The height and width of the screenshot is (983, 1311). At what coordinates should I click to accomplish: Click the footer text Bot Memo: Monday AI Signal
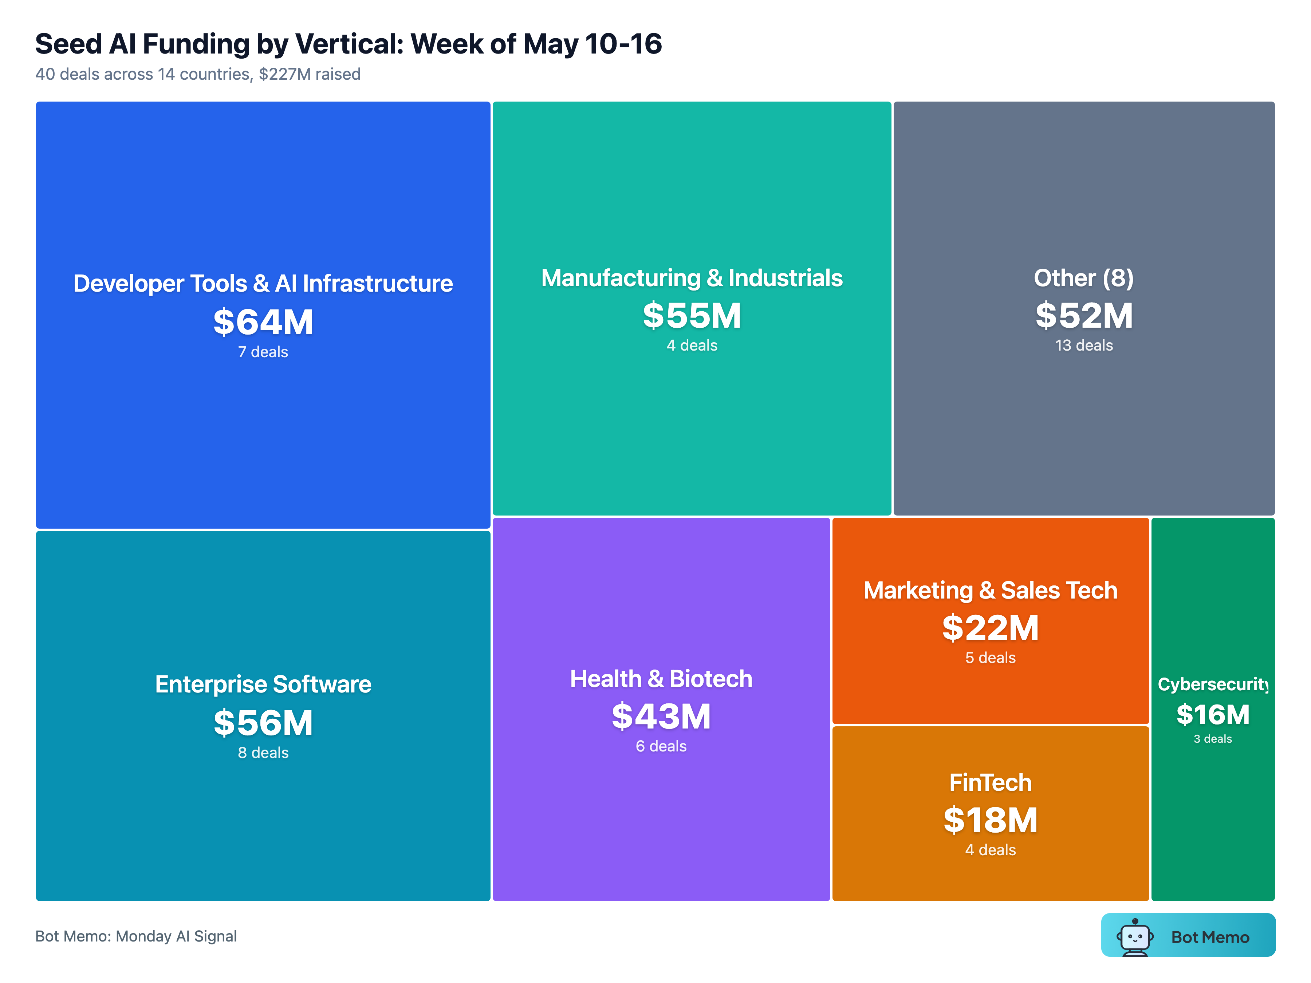(136, 936)
